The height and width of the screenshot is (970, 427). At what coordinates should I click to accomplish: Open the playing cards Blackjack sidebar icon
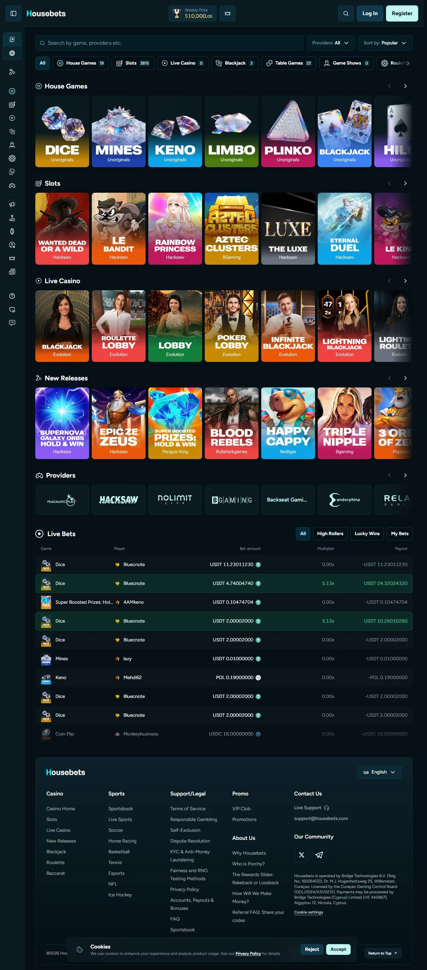(x=12, y=132)
